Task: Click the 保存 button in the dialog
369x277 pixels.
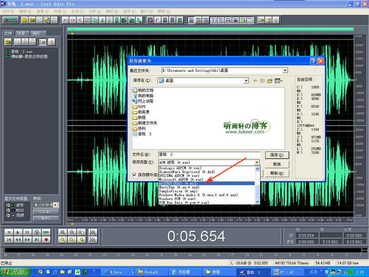Action: (277, 155)
